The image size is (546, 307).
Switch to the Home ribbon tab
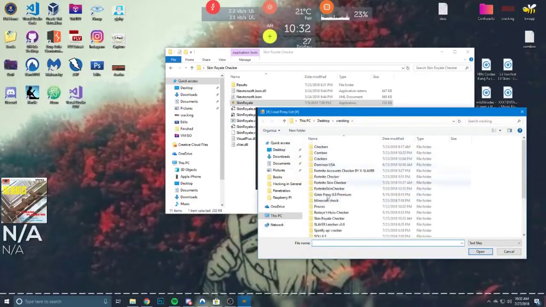[x=189, y=60]
